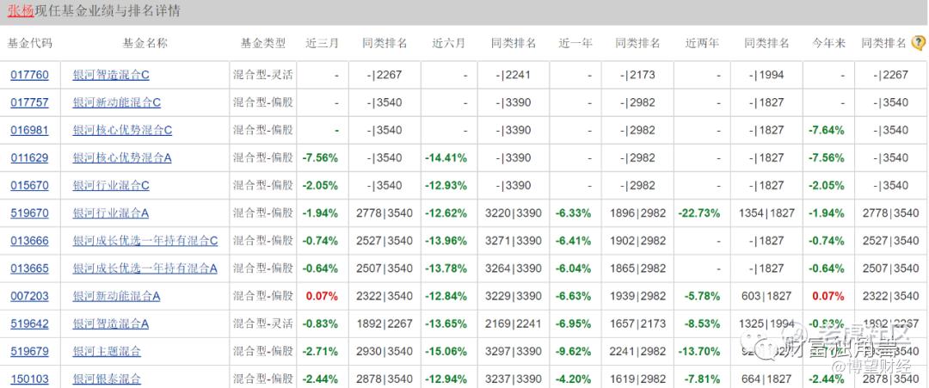Screen dimensions: 929x388
Task: Click the -22.73% two-year return cell
Action: 699,212
